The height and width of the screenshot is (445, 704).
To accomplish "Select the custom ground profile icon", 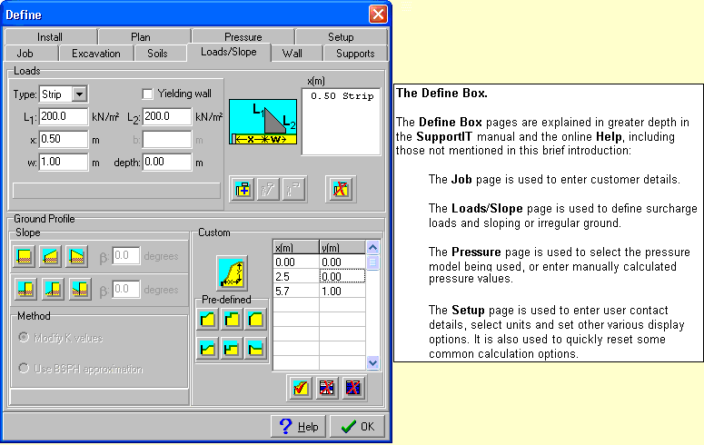I will point(230,271).
